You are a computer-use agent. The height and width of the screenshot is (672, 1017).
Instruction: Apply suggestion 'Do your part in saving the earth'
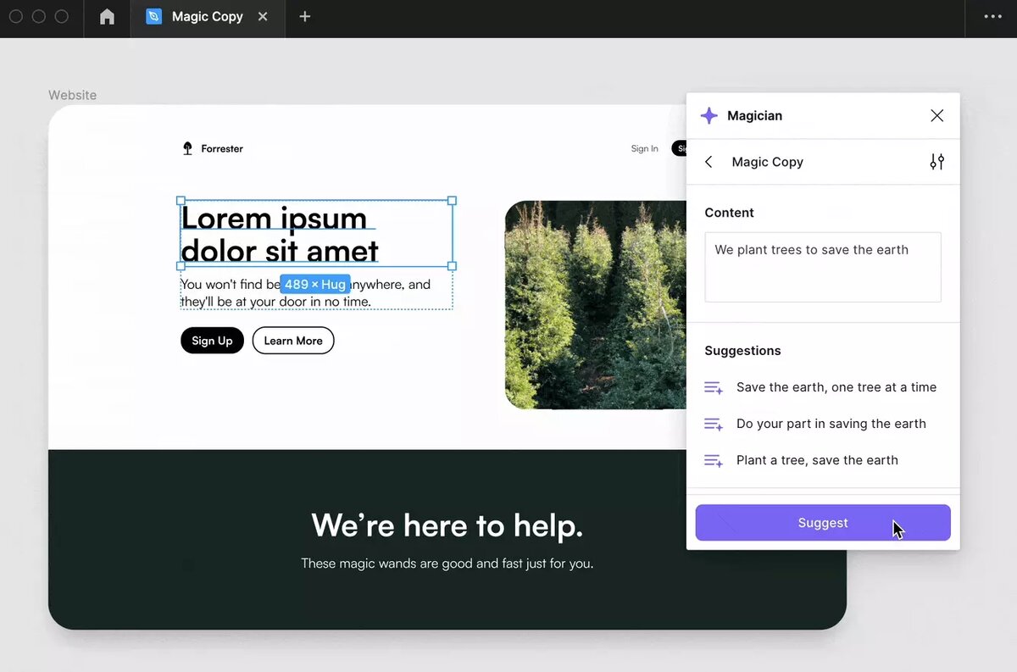pos(815,424)
